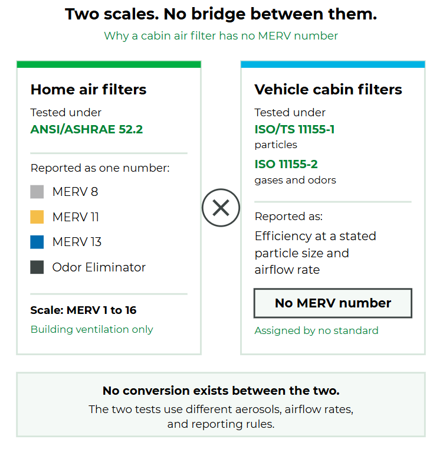The image size is (443, 452).
Task: Open the ANSI/ASHRAE 52.2 standard text
Action: point(87,129)
